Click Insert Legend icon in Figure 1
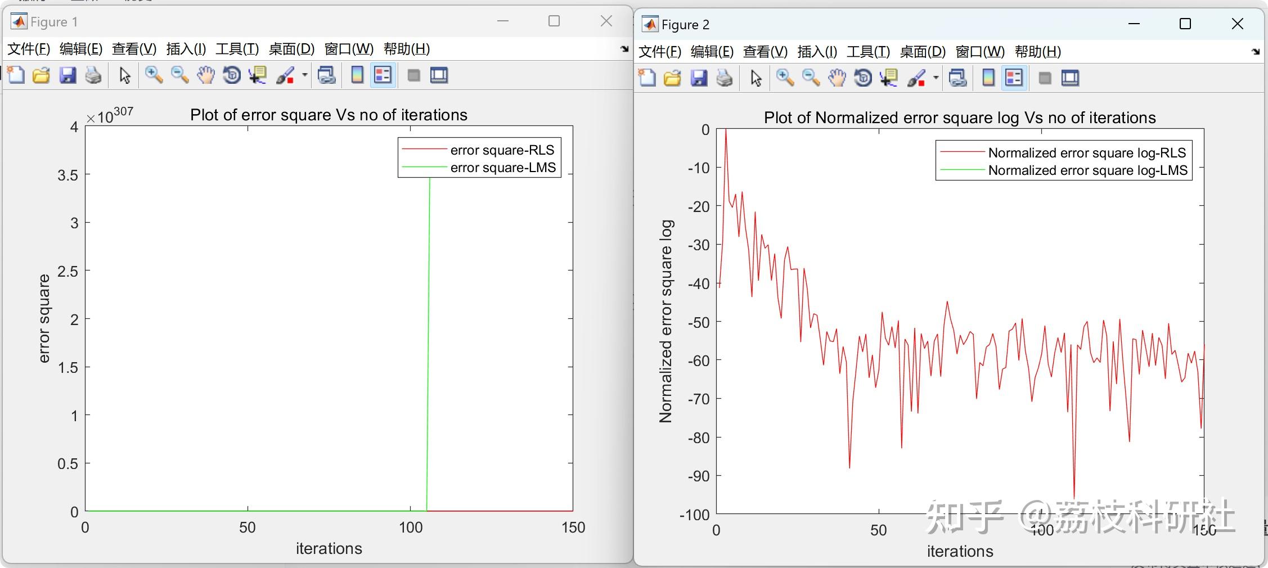Image resolution: width=1268 pixels, height=568 pixels. pos(383,75)
